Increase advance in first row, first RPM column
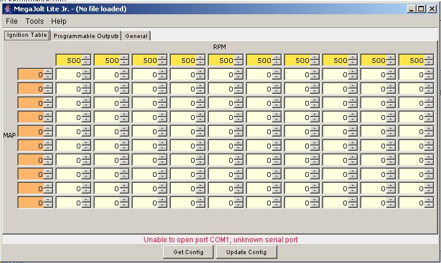 pyautogui.click(x=86, y=72)
